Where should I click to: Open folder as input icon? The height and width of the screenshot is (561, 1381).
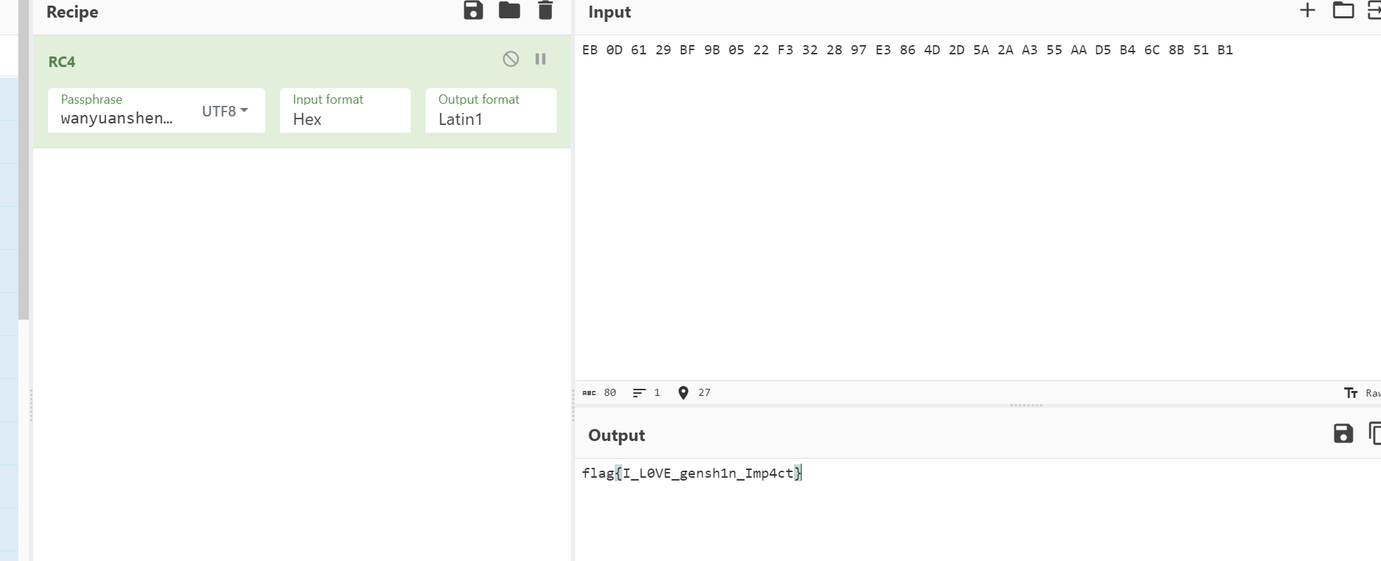click(1343, 10)
